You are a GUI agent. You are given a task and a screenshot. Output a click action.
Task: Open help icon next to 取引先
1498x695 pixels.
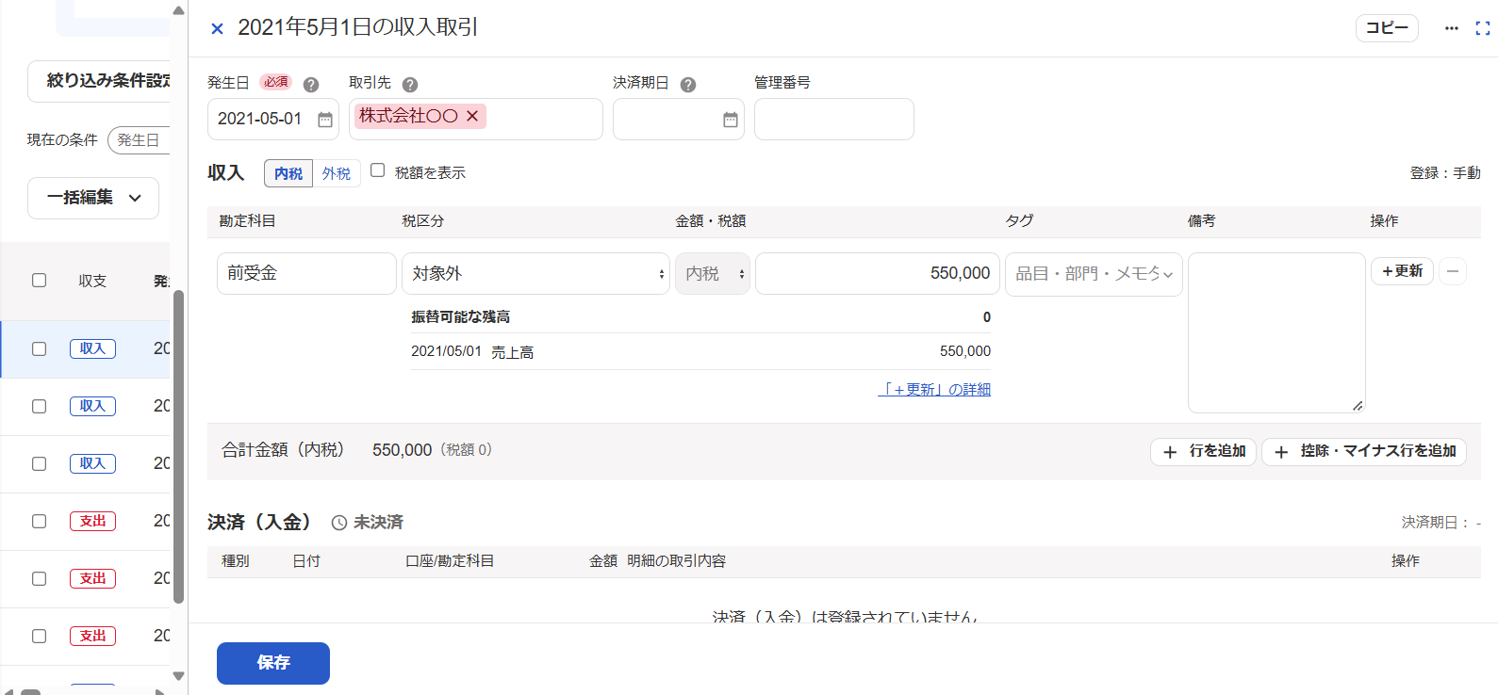(410, 85)
